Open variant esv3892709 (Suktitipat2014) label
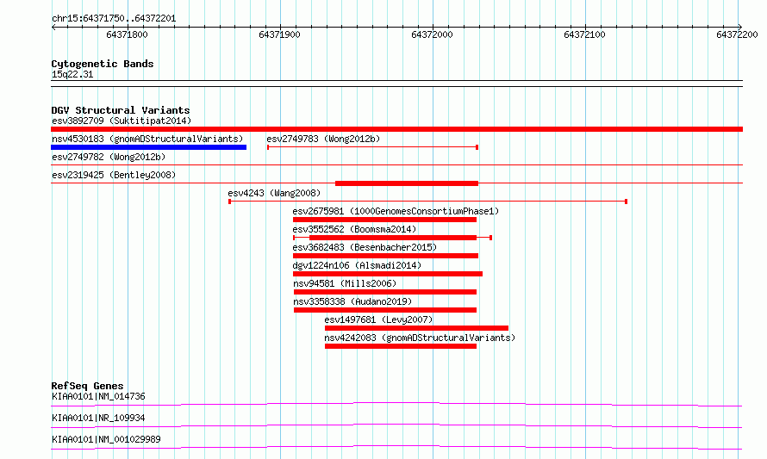This screenshot has height=459, width=767. click(122, 121)
